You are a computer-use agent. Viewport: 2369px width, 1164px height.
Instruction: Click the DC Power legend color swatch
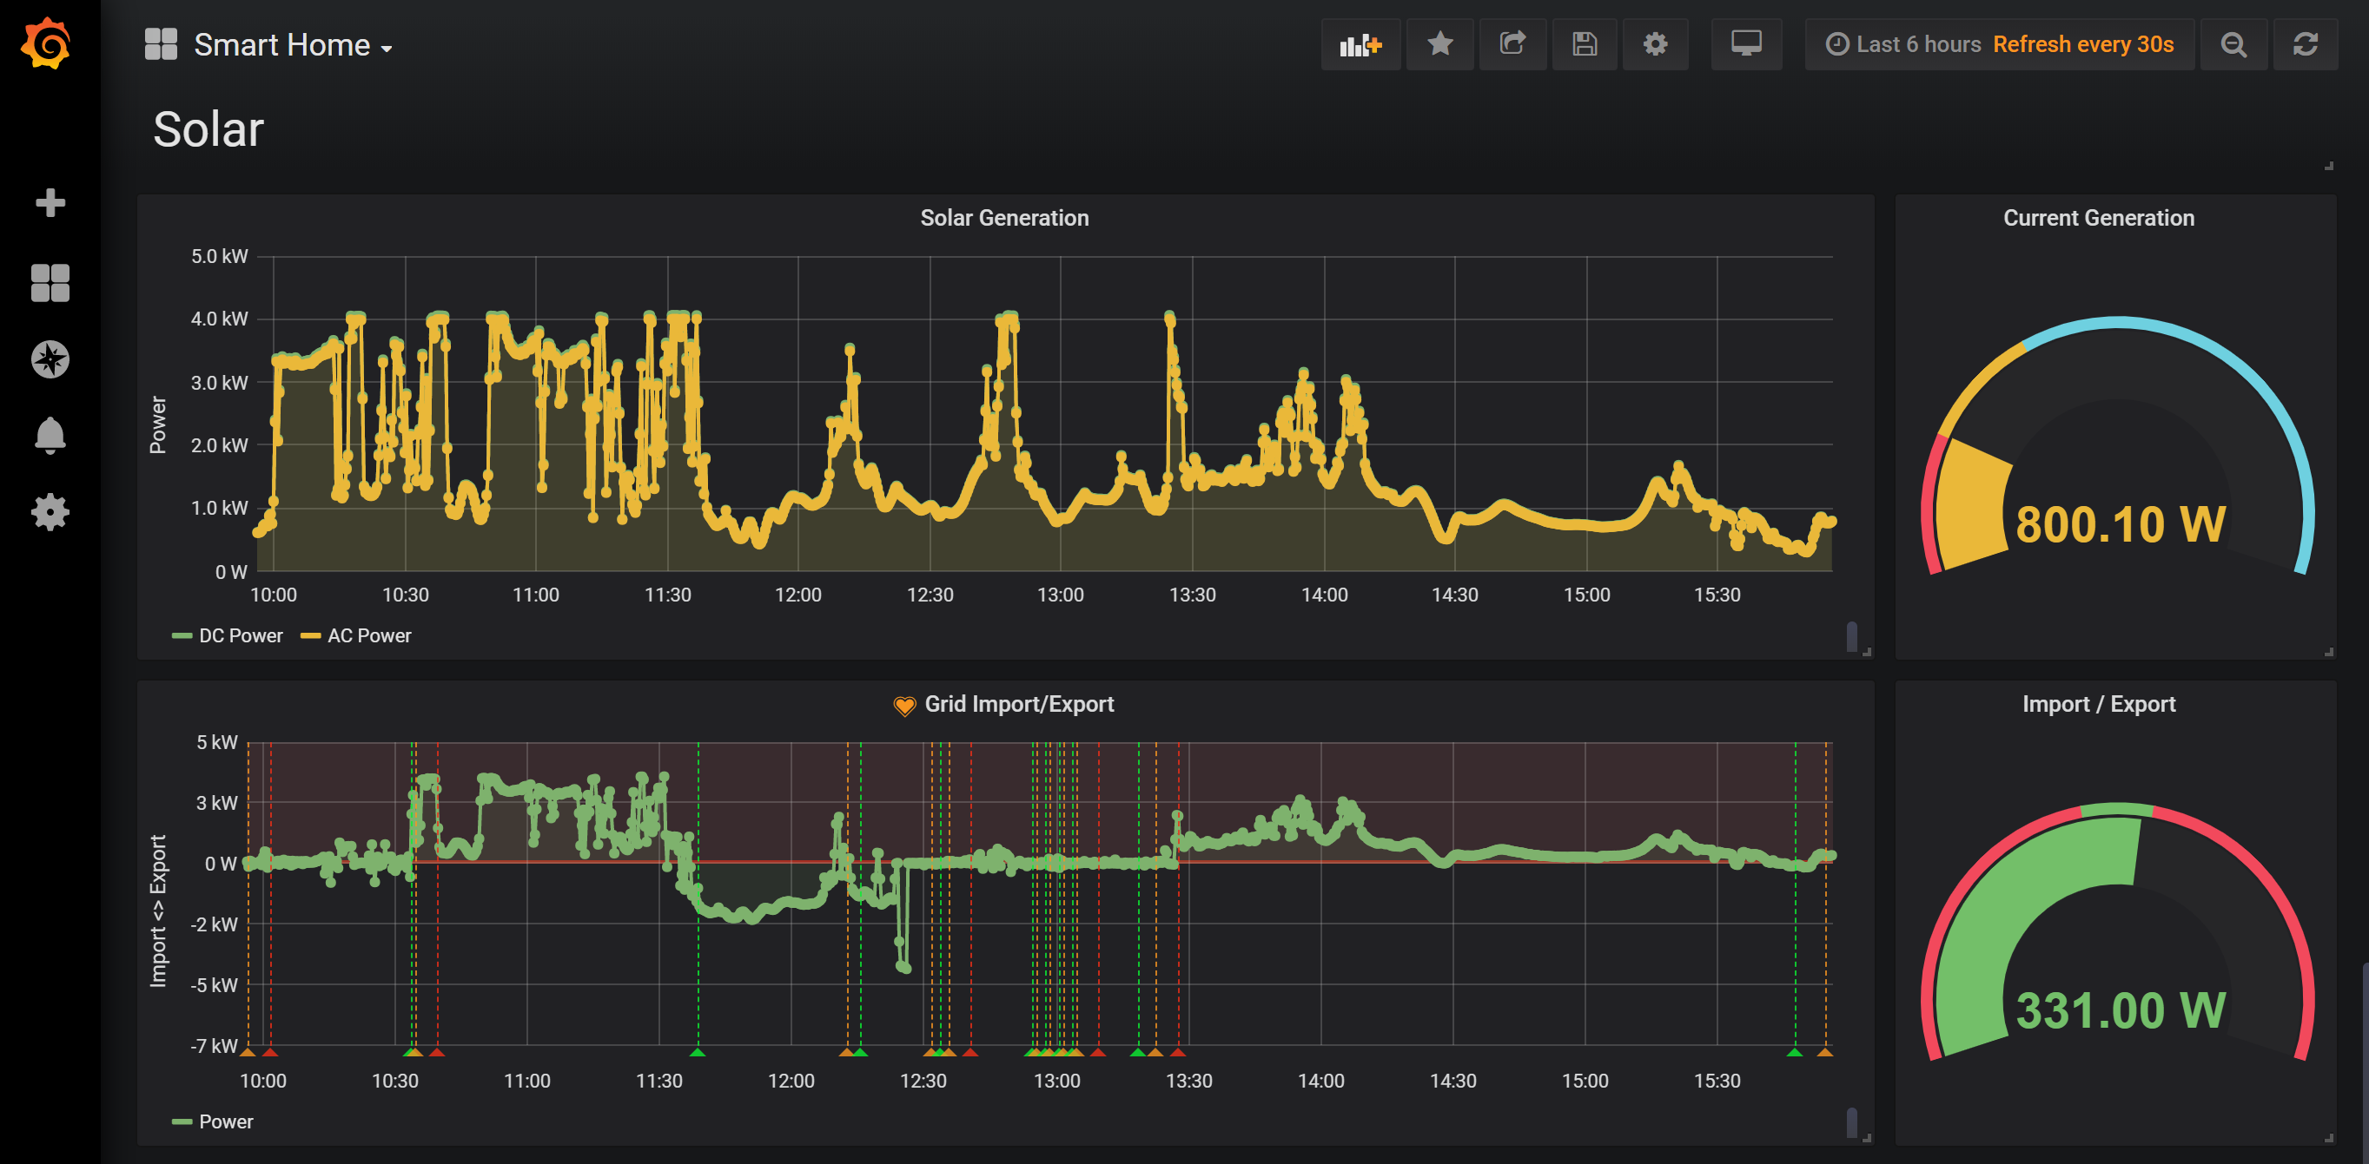coord(182,635)
